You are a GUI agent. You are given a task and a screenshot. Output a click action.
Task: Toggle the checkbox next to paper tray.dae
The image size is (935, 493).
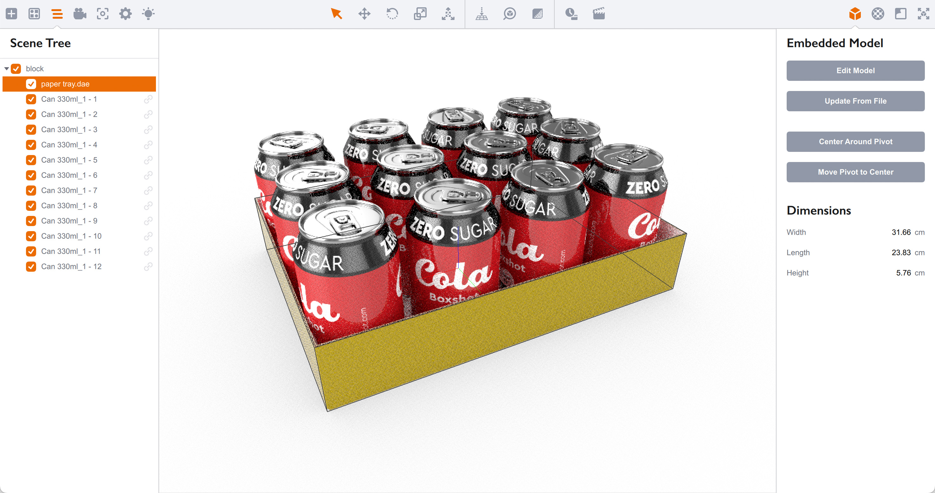(x=31, y=84)
